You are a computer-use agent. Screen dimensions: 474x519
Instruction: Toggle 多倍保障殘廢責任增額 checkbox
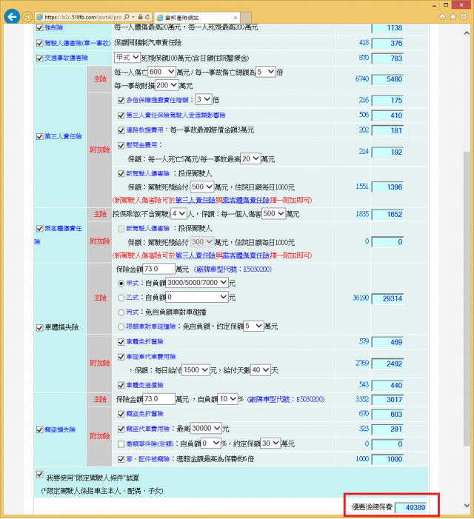121,100
